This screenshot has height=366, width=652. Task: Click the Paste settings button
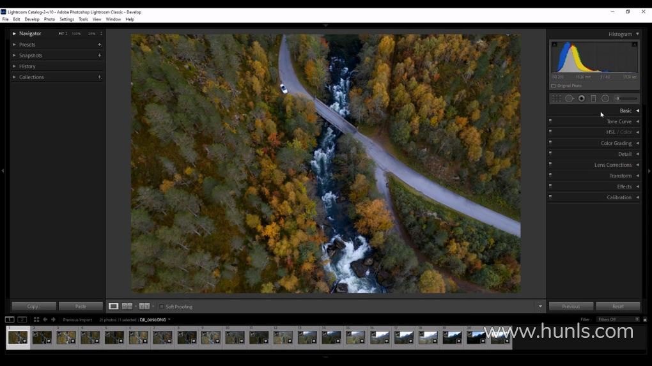click(81, 306)
